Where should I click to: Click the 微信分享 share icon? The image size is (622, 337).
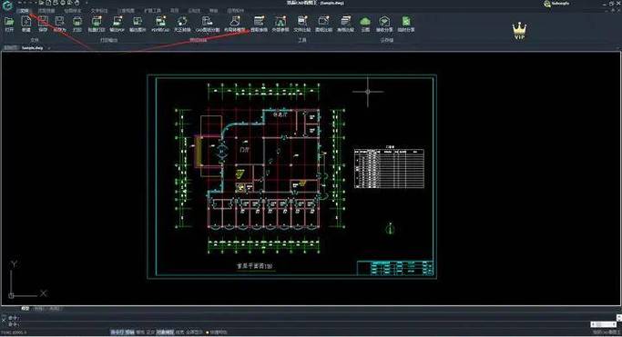click(x=384, y=23)
